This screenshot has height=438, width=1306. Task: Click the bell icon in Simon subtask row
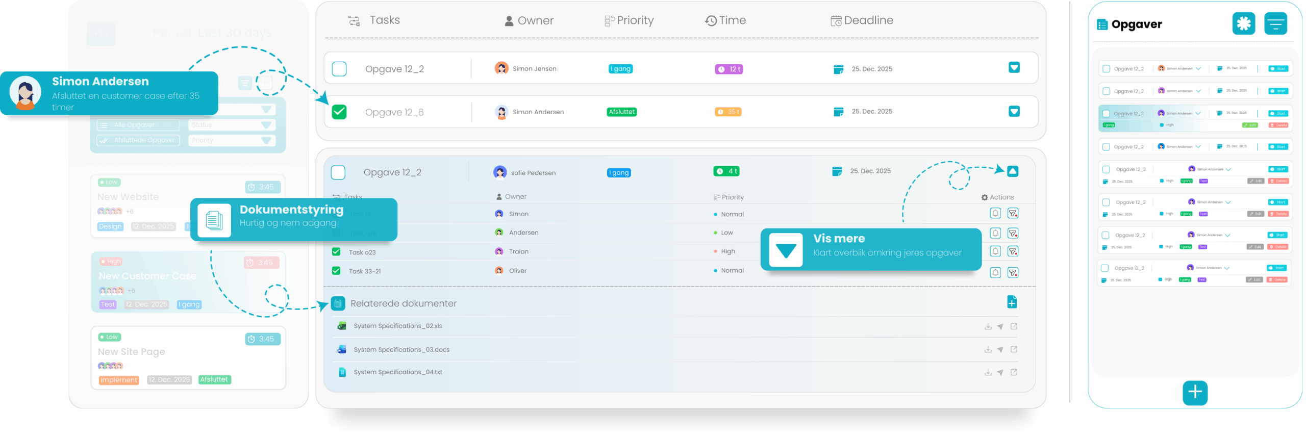point(995,213)
